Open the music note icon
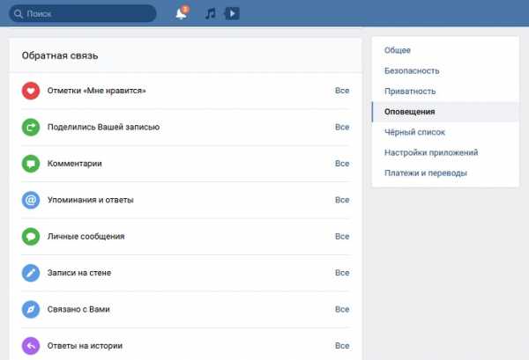The height and width of the screenshot is (360, 529). pos(210,14)
